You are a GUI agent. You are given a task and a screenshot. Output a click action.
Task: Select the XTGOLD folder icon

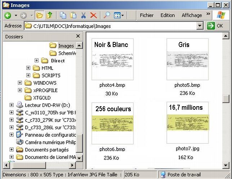point(28,98)
